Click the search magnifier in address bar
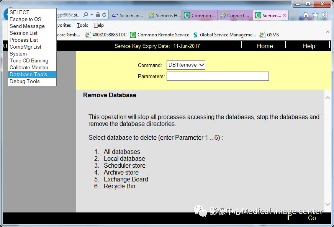 click(86, 15)
